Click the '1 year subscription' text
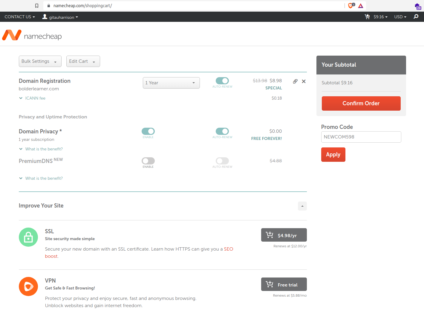 tap(36, 140)
